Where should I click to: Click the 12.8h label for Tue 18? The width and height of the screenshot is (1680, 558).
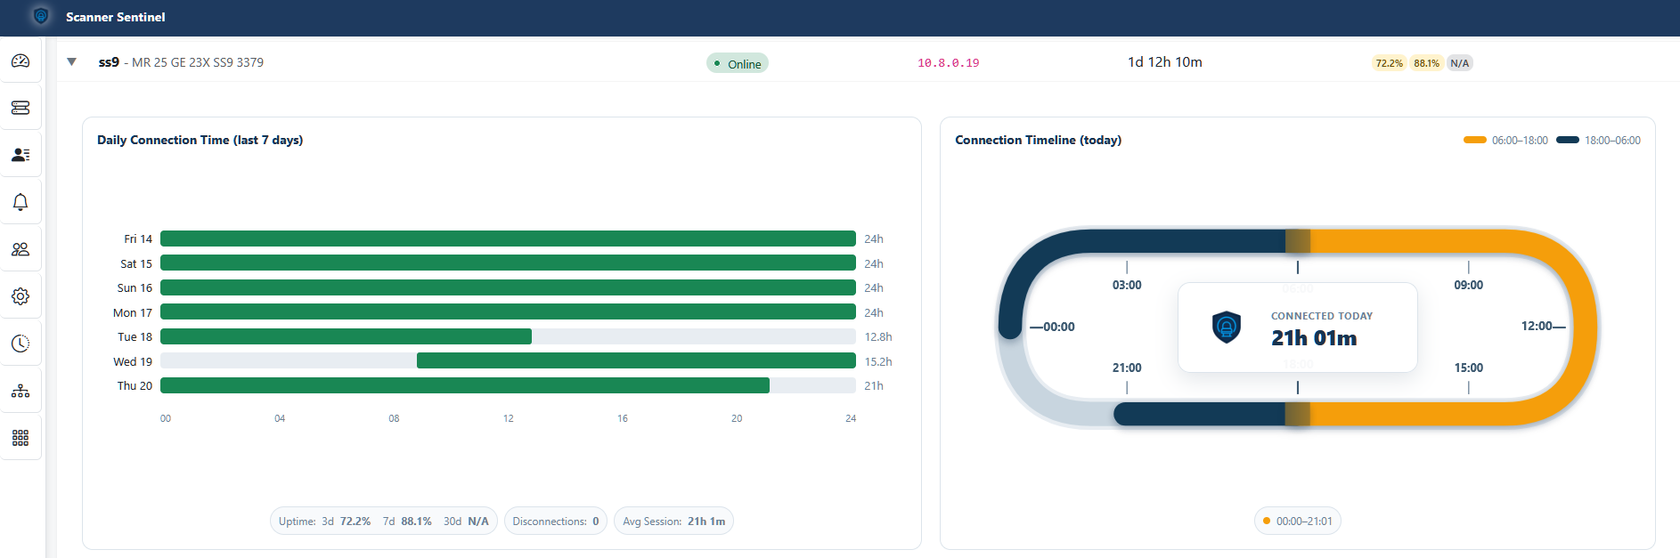tap(878, 336)
